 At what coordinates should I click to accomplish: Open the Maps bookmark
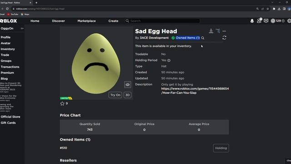tap(25, 14)
